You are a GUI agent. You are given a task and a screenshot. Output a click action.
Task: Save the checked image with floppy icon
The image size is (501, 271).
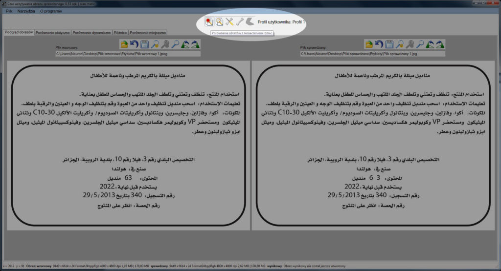click(x=389, y=44)
